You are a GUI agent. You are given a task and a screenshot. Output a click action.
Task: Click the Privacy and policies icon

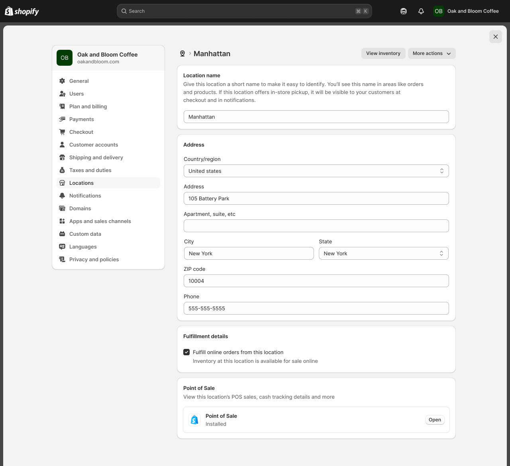tap(62, 259)
